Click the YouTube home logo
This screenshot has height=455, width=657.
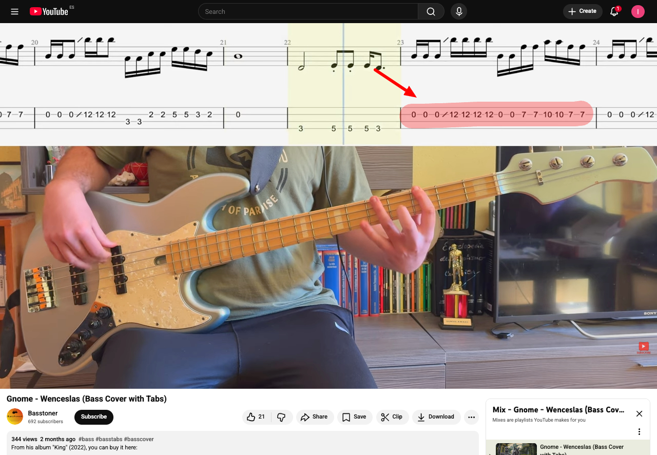[49, 11]
